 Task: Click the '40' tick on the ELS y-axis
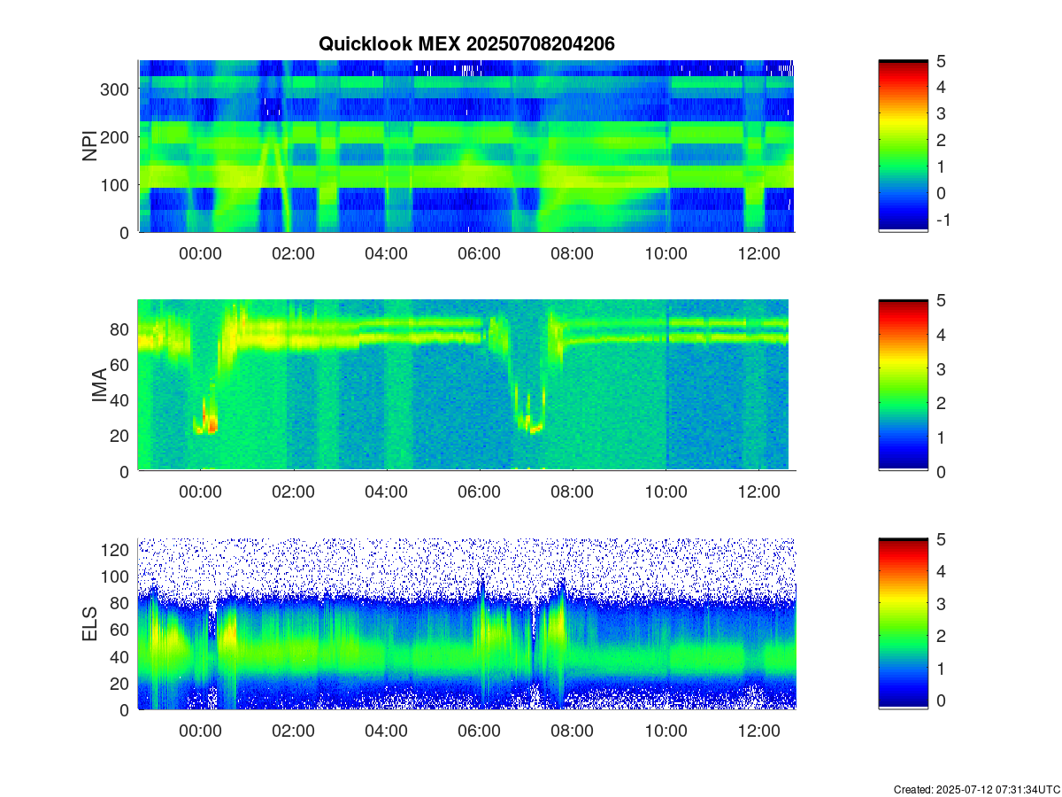click(121, 656)
